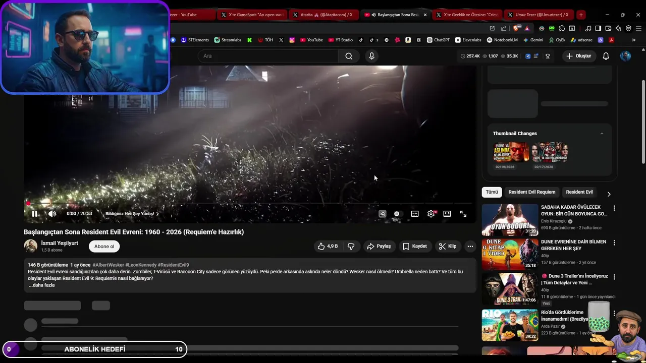Open the 02/17/2026 thumbnail version
The height and width of the screenshot is (363, 646).
coord(550,152)
